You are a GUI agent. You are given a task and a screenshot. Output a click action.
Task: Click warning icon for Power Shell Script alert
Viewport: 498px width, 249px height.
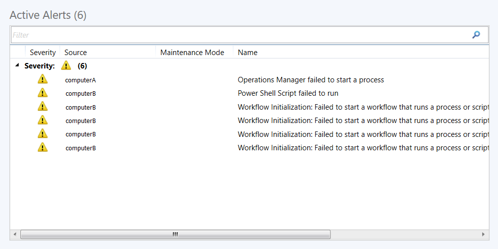pos(43,93)
